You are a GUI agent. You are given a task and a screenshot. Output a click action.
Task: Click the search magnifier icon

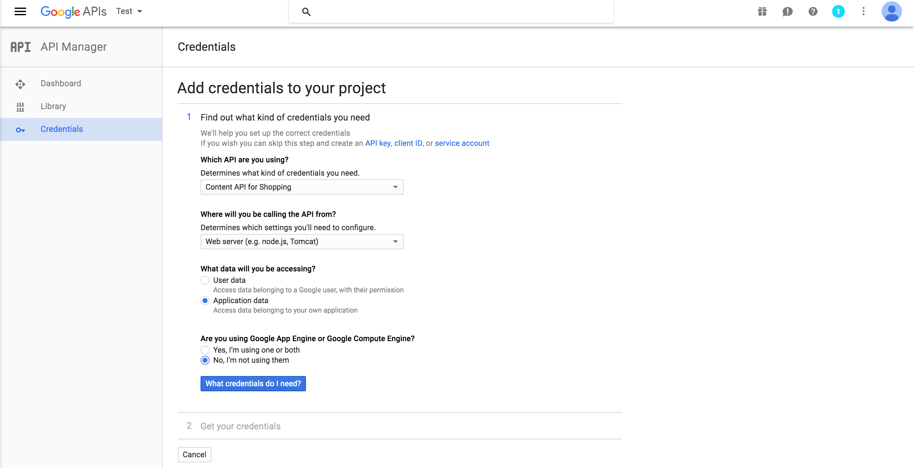306,12
